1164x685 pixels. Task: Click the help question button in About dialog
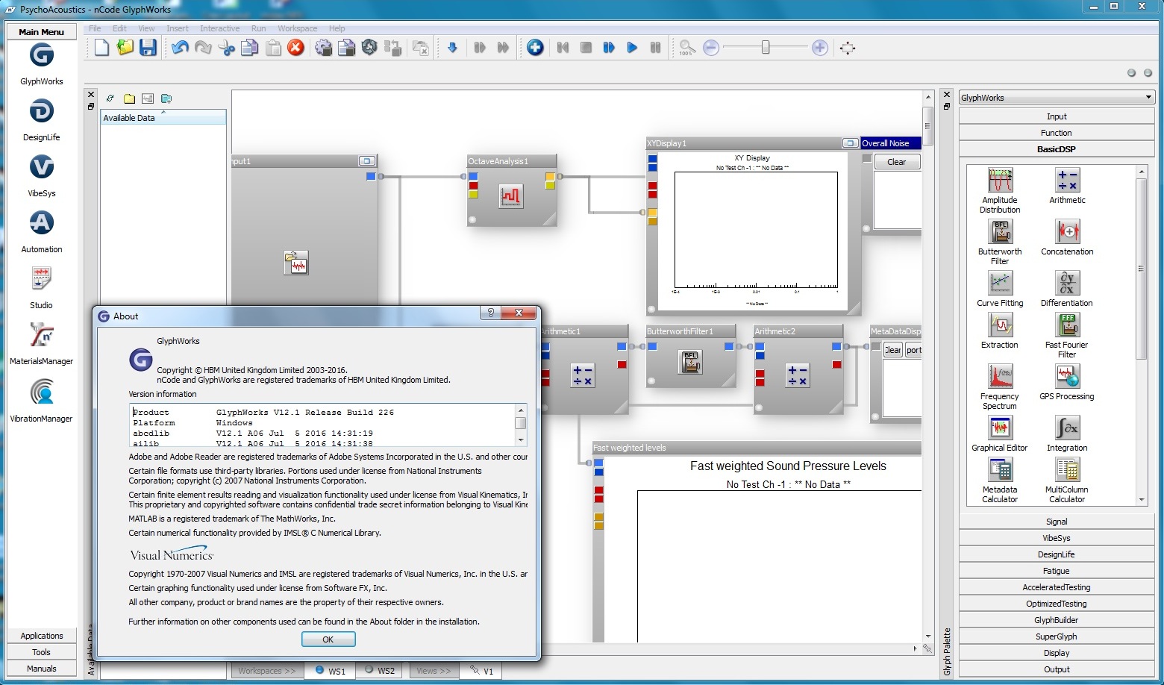[490, 313]
